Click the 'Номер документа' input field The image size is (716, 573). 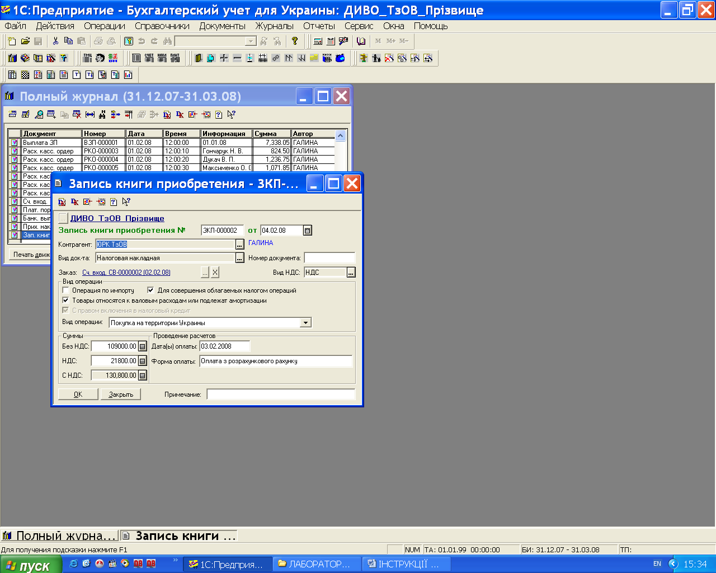point(329,258)
